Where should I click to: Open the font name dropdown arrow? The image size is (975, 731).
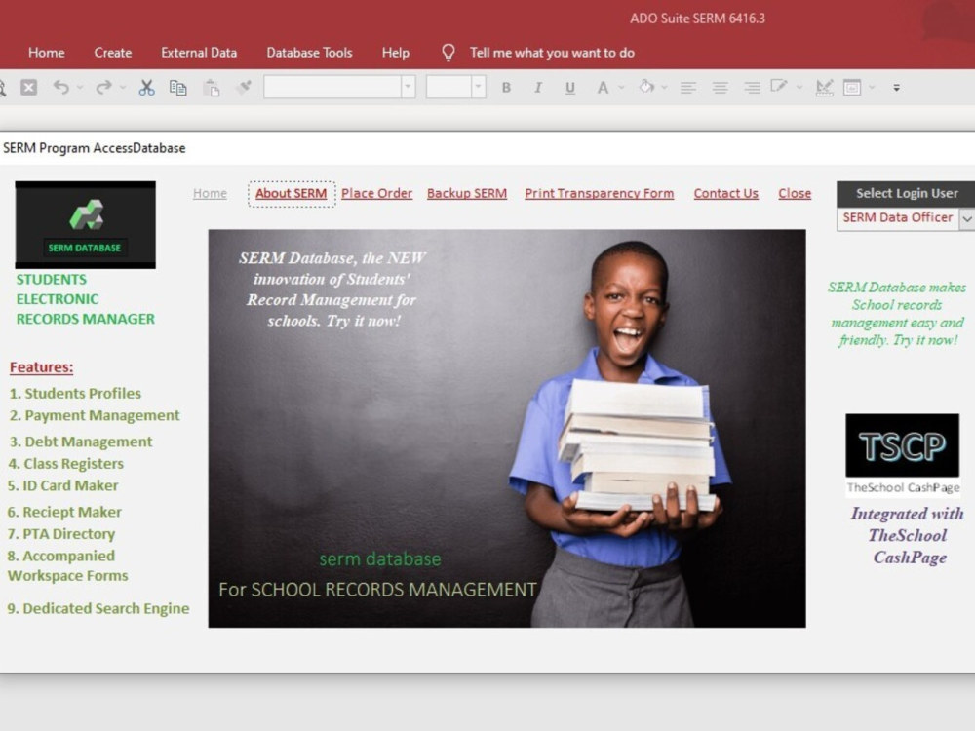click(x=408, y=87)
